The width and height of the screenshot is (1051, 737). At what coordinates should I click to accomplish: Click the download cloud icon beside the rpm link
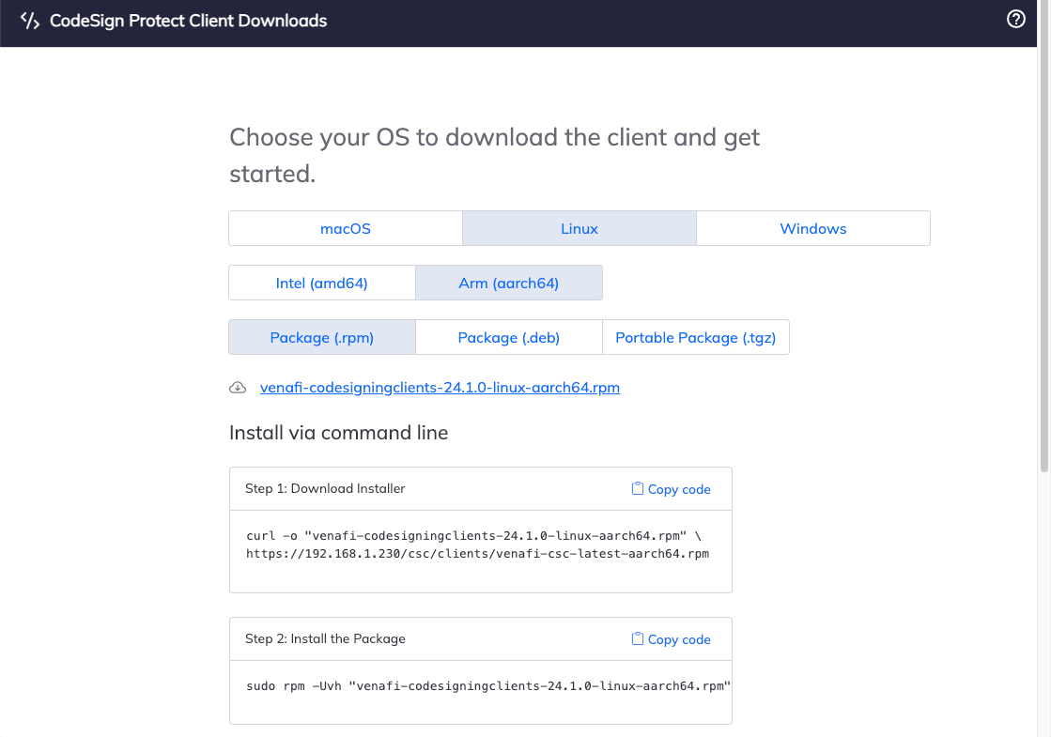(239, 387)
